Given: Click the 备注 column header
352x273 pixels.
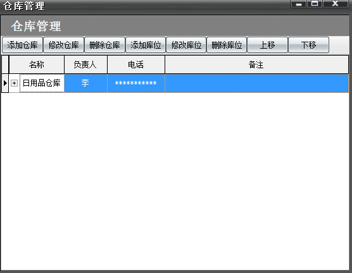Looking at the screenshot, I should click(256, 64).
